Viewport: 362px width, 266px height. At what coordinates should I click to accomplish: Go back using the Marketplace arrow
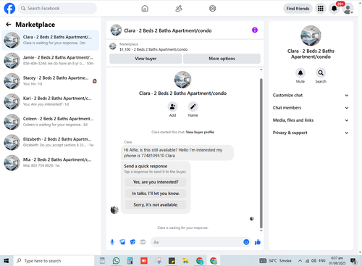(x=9, y=25)
